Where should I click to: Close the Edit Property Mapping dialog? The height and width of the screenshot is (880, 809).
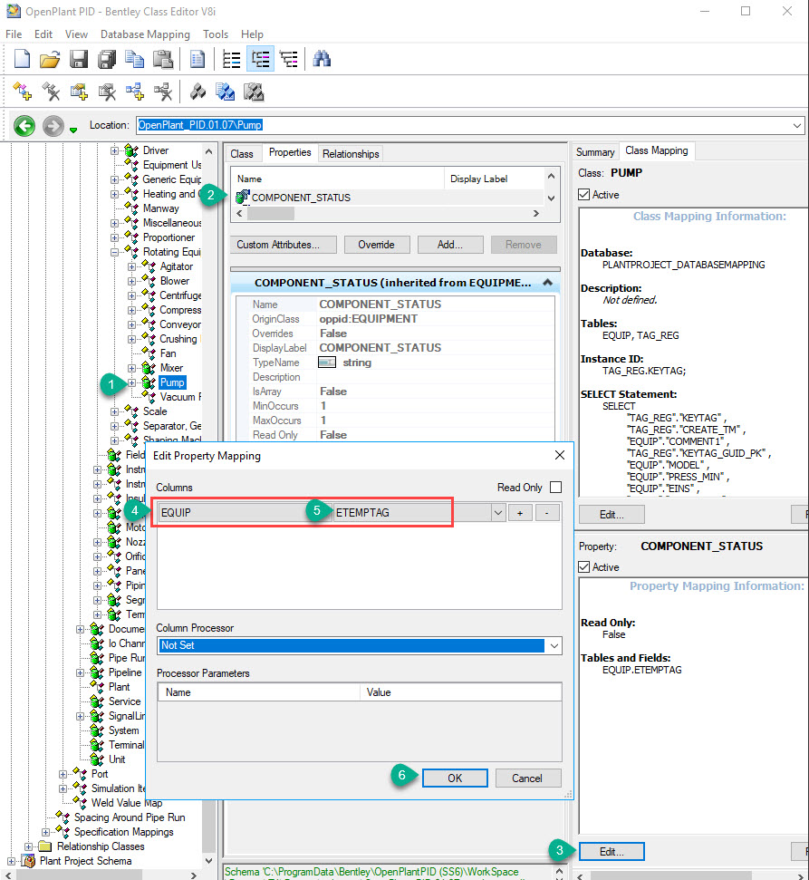[559, 455]
